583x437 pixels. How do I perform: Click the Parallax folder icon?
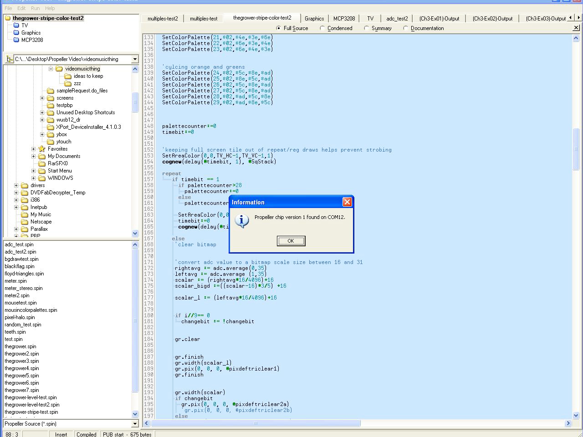[25, 229]
